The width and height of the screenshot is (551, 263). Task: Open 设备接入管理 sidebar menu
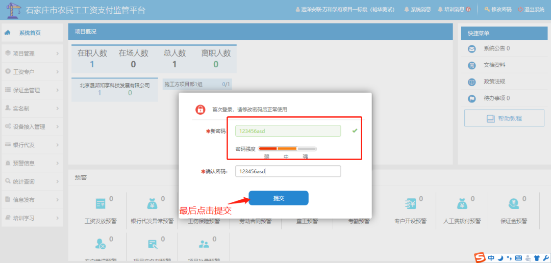(32, 127)
